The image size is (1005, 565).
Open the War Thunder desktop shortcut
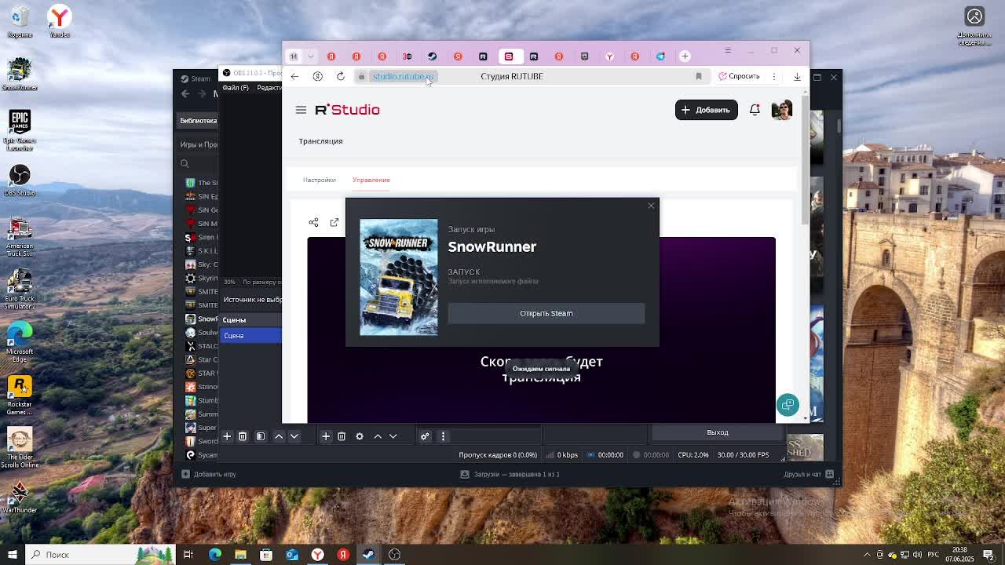20,497
